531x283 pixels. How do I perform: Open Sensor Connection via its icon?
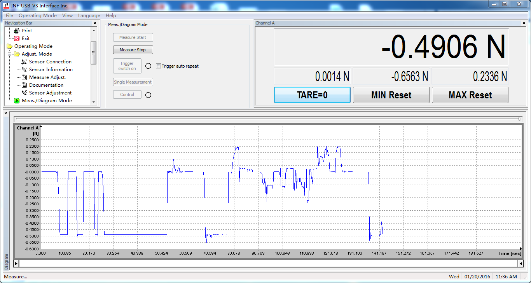point(24,62)
